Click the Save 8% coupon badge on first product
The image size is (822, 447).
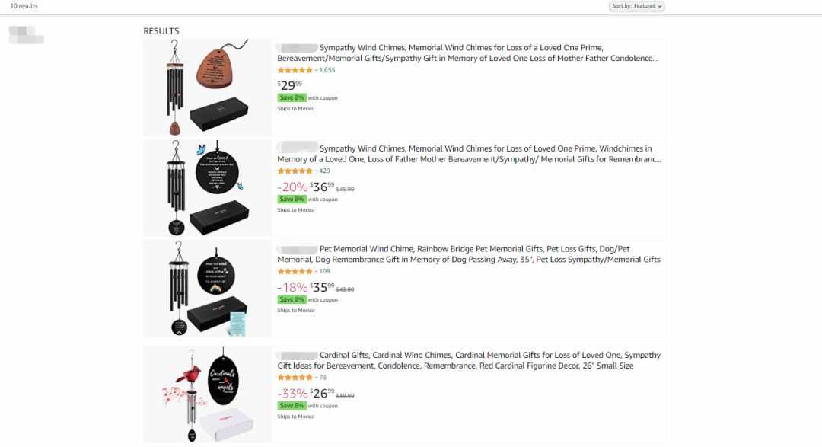pyautogui.click(x=292, y=98)
